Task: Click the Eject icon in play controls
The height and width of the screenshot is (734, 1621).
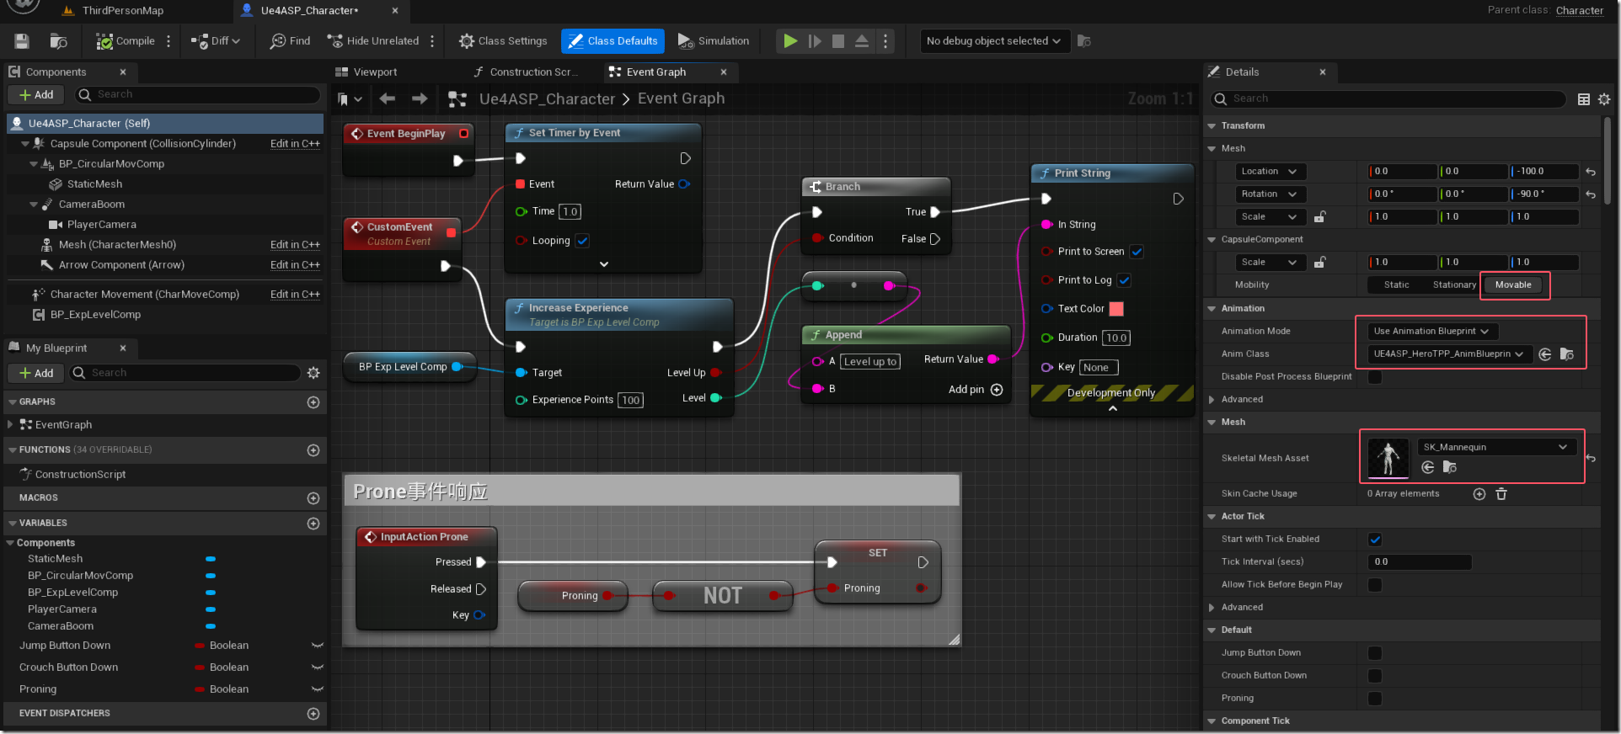Action: [x=862, y=41]
